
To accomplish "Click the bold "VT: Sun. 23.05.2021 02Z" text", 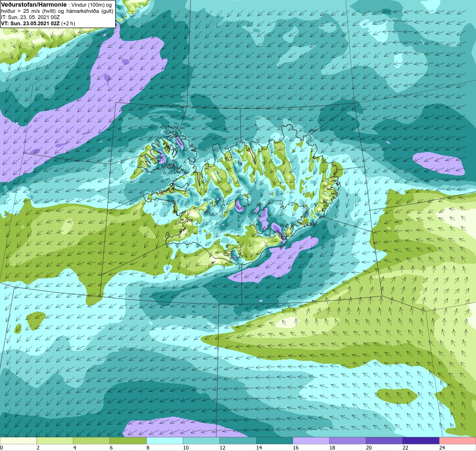I will pos(30,23).
